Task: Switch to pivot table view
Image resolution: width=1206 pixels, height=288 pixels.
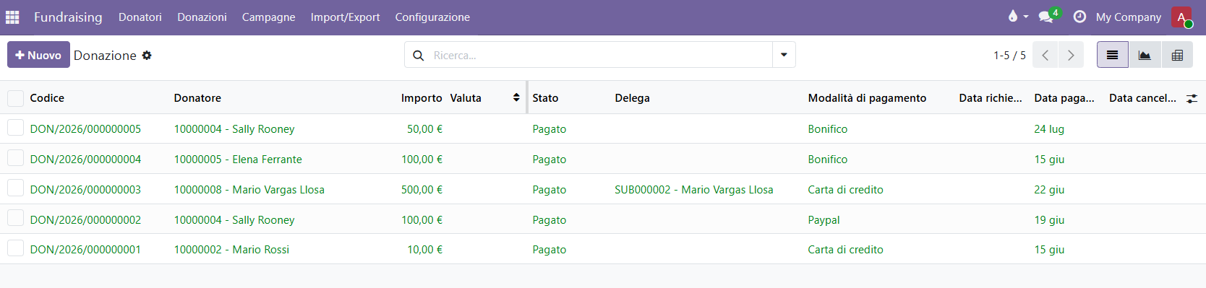Action: pyautogui.click(x=1177, y=55)
